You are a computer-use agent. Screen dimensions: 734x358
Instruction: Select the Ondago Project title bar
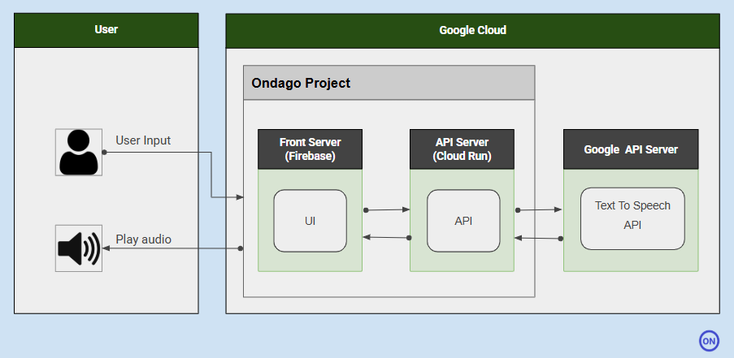click(389, 83)
